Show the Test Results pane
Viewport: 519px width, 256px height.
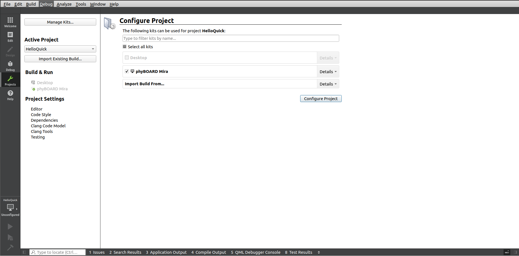click(298, 252)
